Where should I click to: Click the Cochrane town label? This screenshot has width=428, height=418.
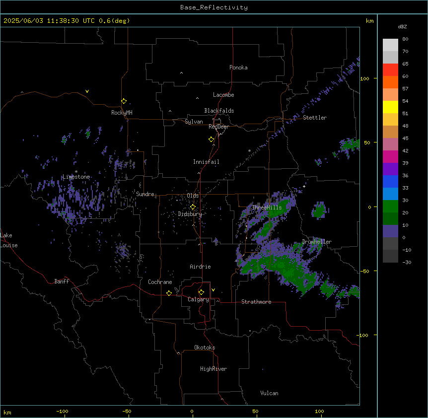click(x=160, y=282)
